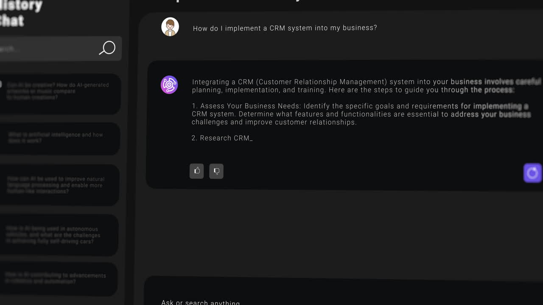Click the magnifying glass search icon

[x=107, y=48]
